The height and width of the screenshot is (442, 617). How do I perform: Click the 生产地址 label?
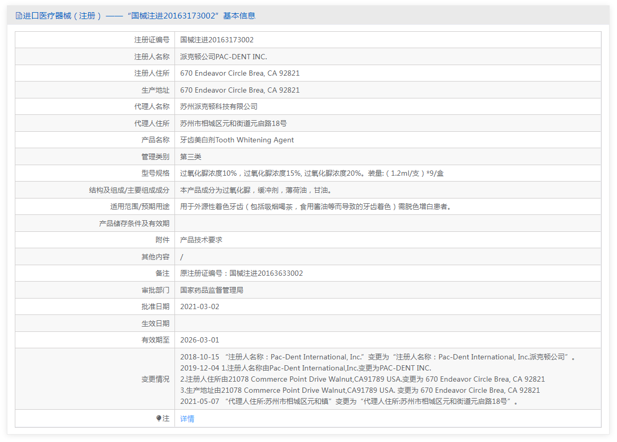pos(155,90)
